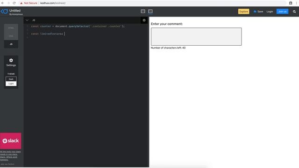The image size is (299, 168).
Task: Save the current kodnest
Action: tap(258, 12)
